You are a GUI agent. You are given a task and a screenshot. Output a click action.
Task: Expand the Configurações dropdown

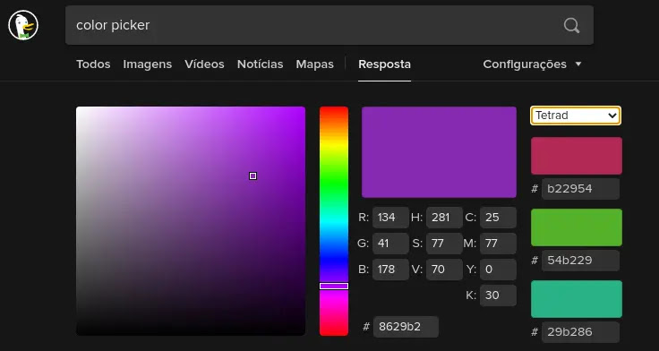tap(532, 64)
